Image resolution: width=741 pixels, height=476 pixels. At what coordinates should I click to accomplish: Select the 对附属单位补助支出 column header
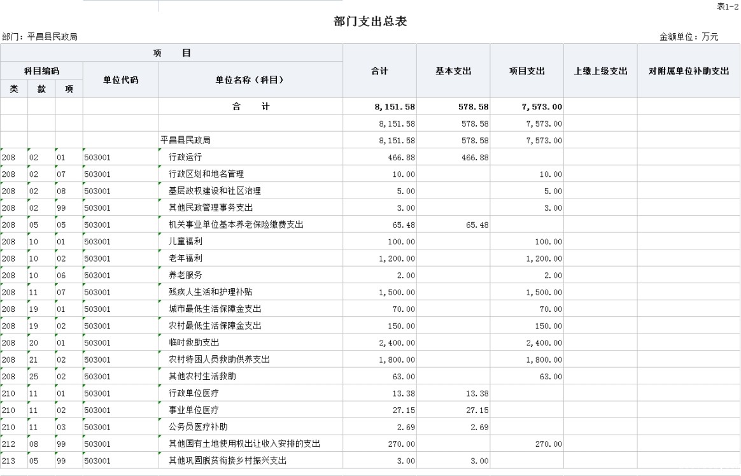tap(689, 71)
